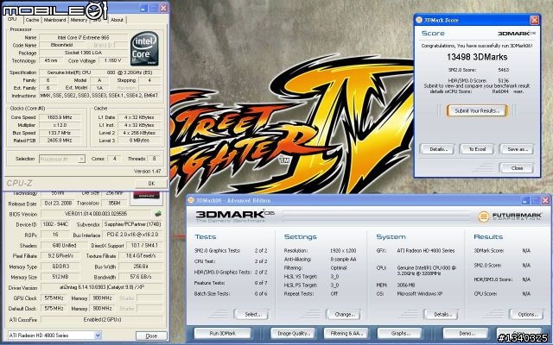
Task: Click the Save as button
Action: (517, 149)
